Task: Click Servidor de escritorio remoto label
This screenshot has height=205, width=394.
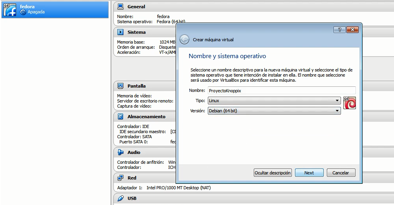Action: click(145, 101)
